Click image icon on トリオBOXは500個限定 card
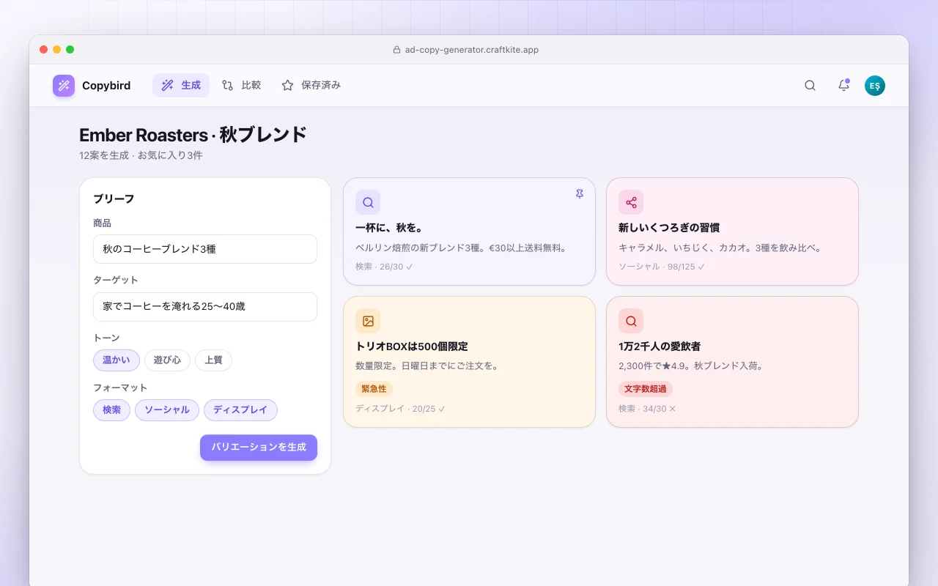This screenshot has height=586, width=938. pos(368,321)
